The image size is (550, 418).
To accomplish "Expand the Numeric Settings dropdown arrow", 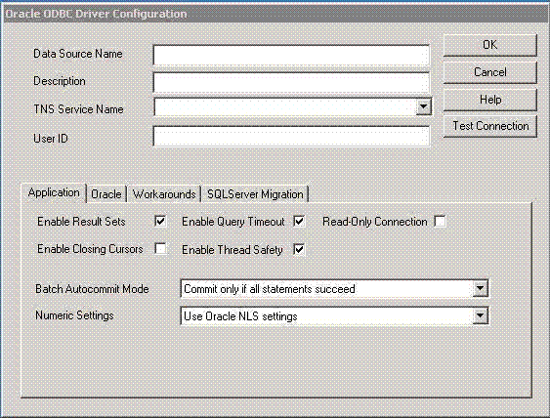I will tap(481, 315).
